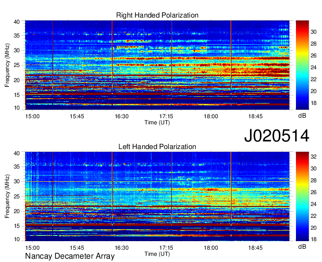Screen dimensions: 322x262
Task: Click the "Frequency (MHz)" label of Right Handed plot
Action: click(7, 65)
